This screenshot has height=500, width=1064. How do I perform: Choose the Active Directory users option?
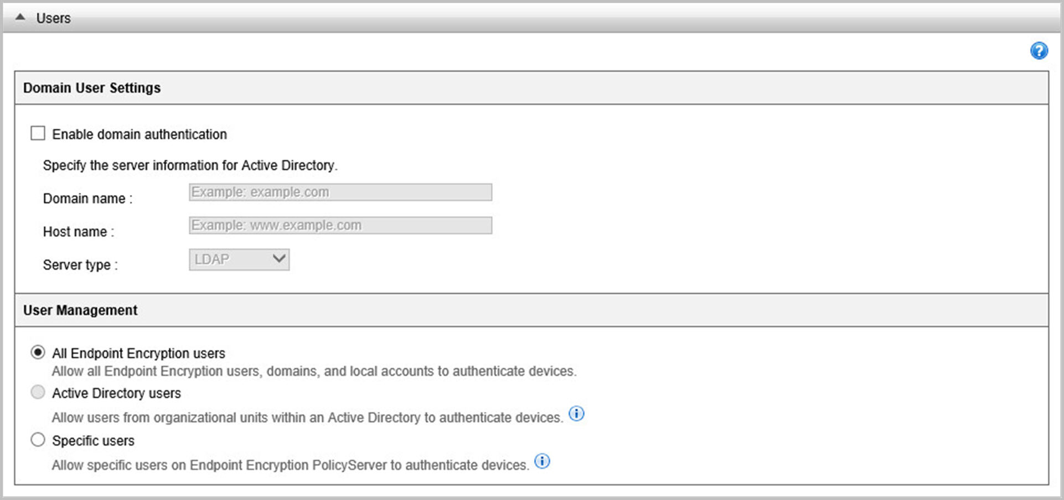pyautogui.click(x=38, y=392)
